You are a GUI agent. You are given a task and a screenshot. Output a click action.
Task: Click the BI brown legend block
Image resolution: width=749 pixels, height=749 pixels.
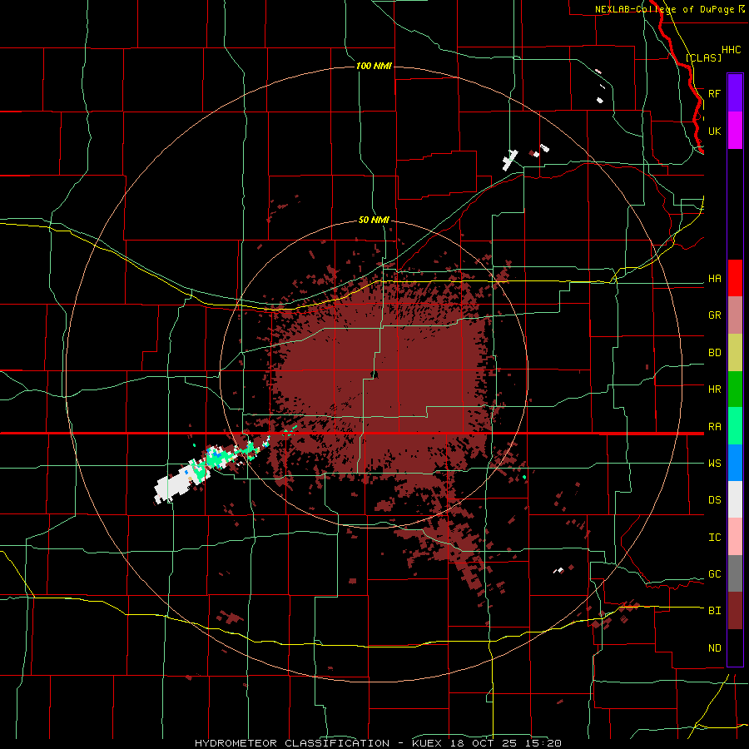click(x=735, y=611)
